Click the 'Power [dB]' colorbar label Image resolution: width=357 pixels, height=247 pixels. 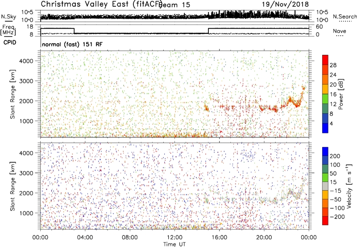click(340, 94)
